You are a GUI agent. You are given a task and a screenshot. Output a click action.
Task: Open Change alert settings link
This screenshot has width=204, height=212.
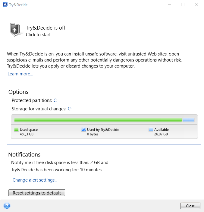35,180
